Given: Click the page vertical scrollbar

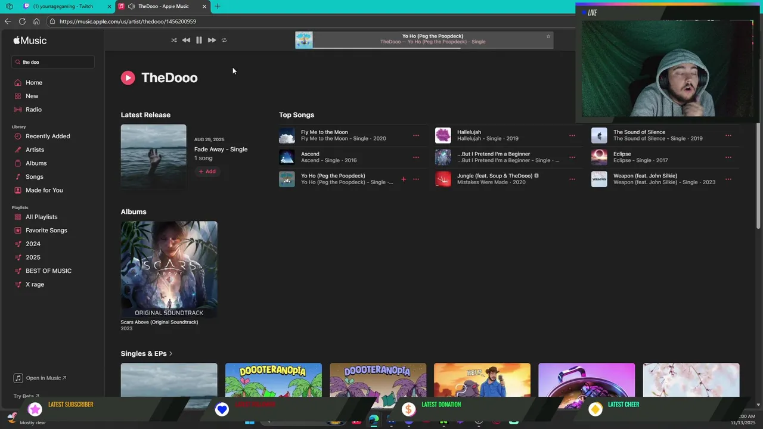Looking at the screenshot, I should pyautogui.click(x=758, y=176).
